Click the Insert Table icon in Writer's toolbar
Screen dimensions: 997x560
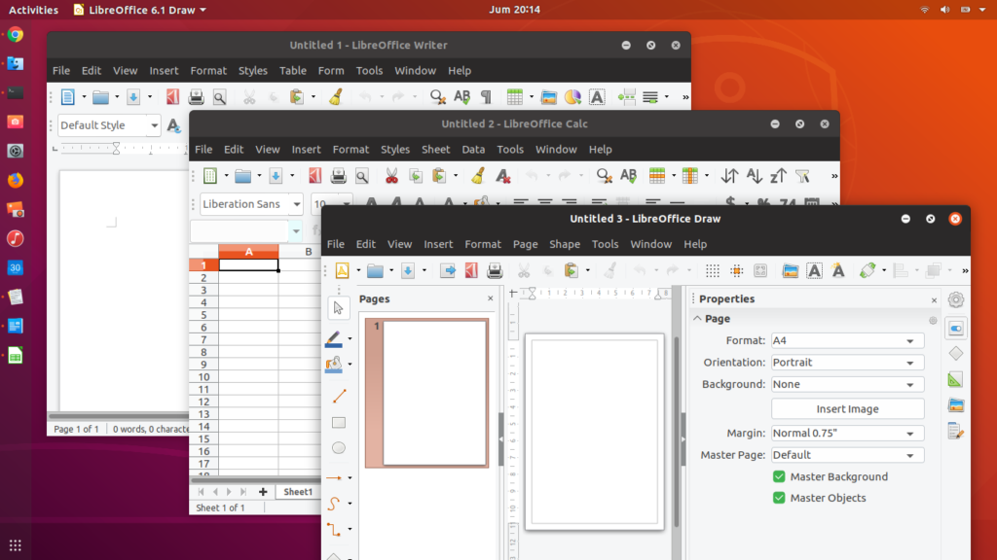click(514, 97)
